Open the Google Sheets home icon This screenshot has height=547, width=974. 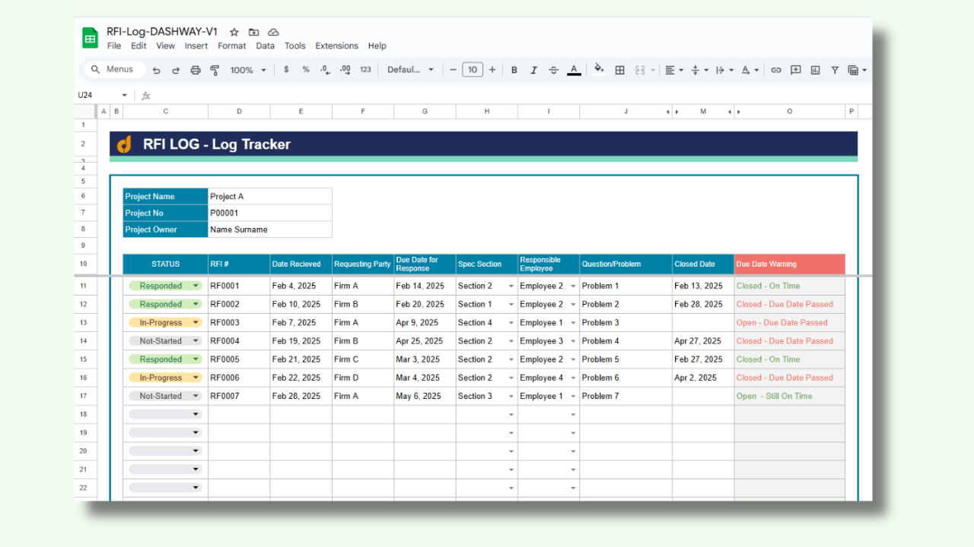pos(91,38)
